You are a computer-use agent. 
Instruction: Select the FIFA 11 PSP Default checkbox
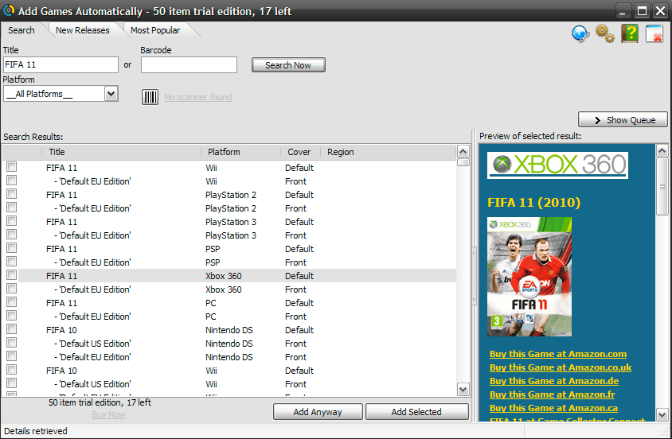coord(12,248)
